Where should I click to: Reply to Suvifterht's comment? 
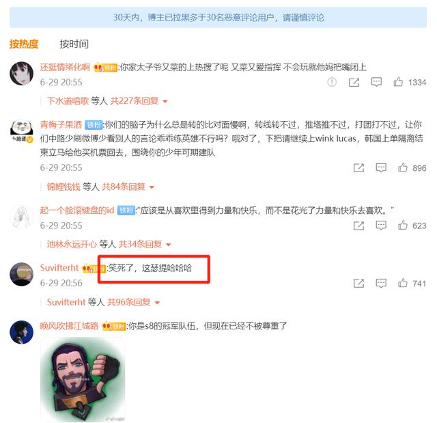pyautogui.click(x=381, y=283)
